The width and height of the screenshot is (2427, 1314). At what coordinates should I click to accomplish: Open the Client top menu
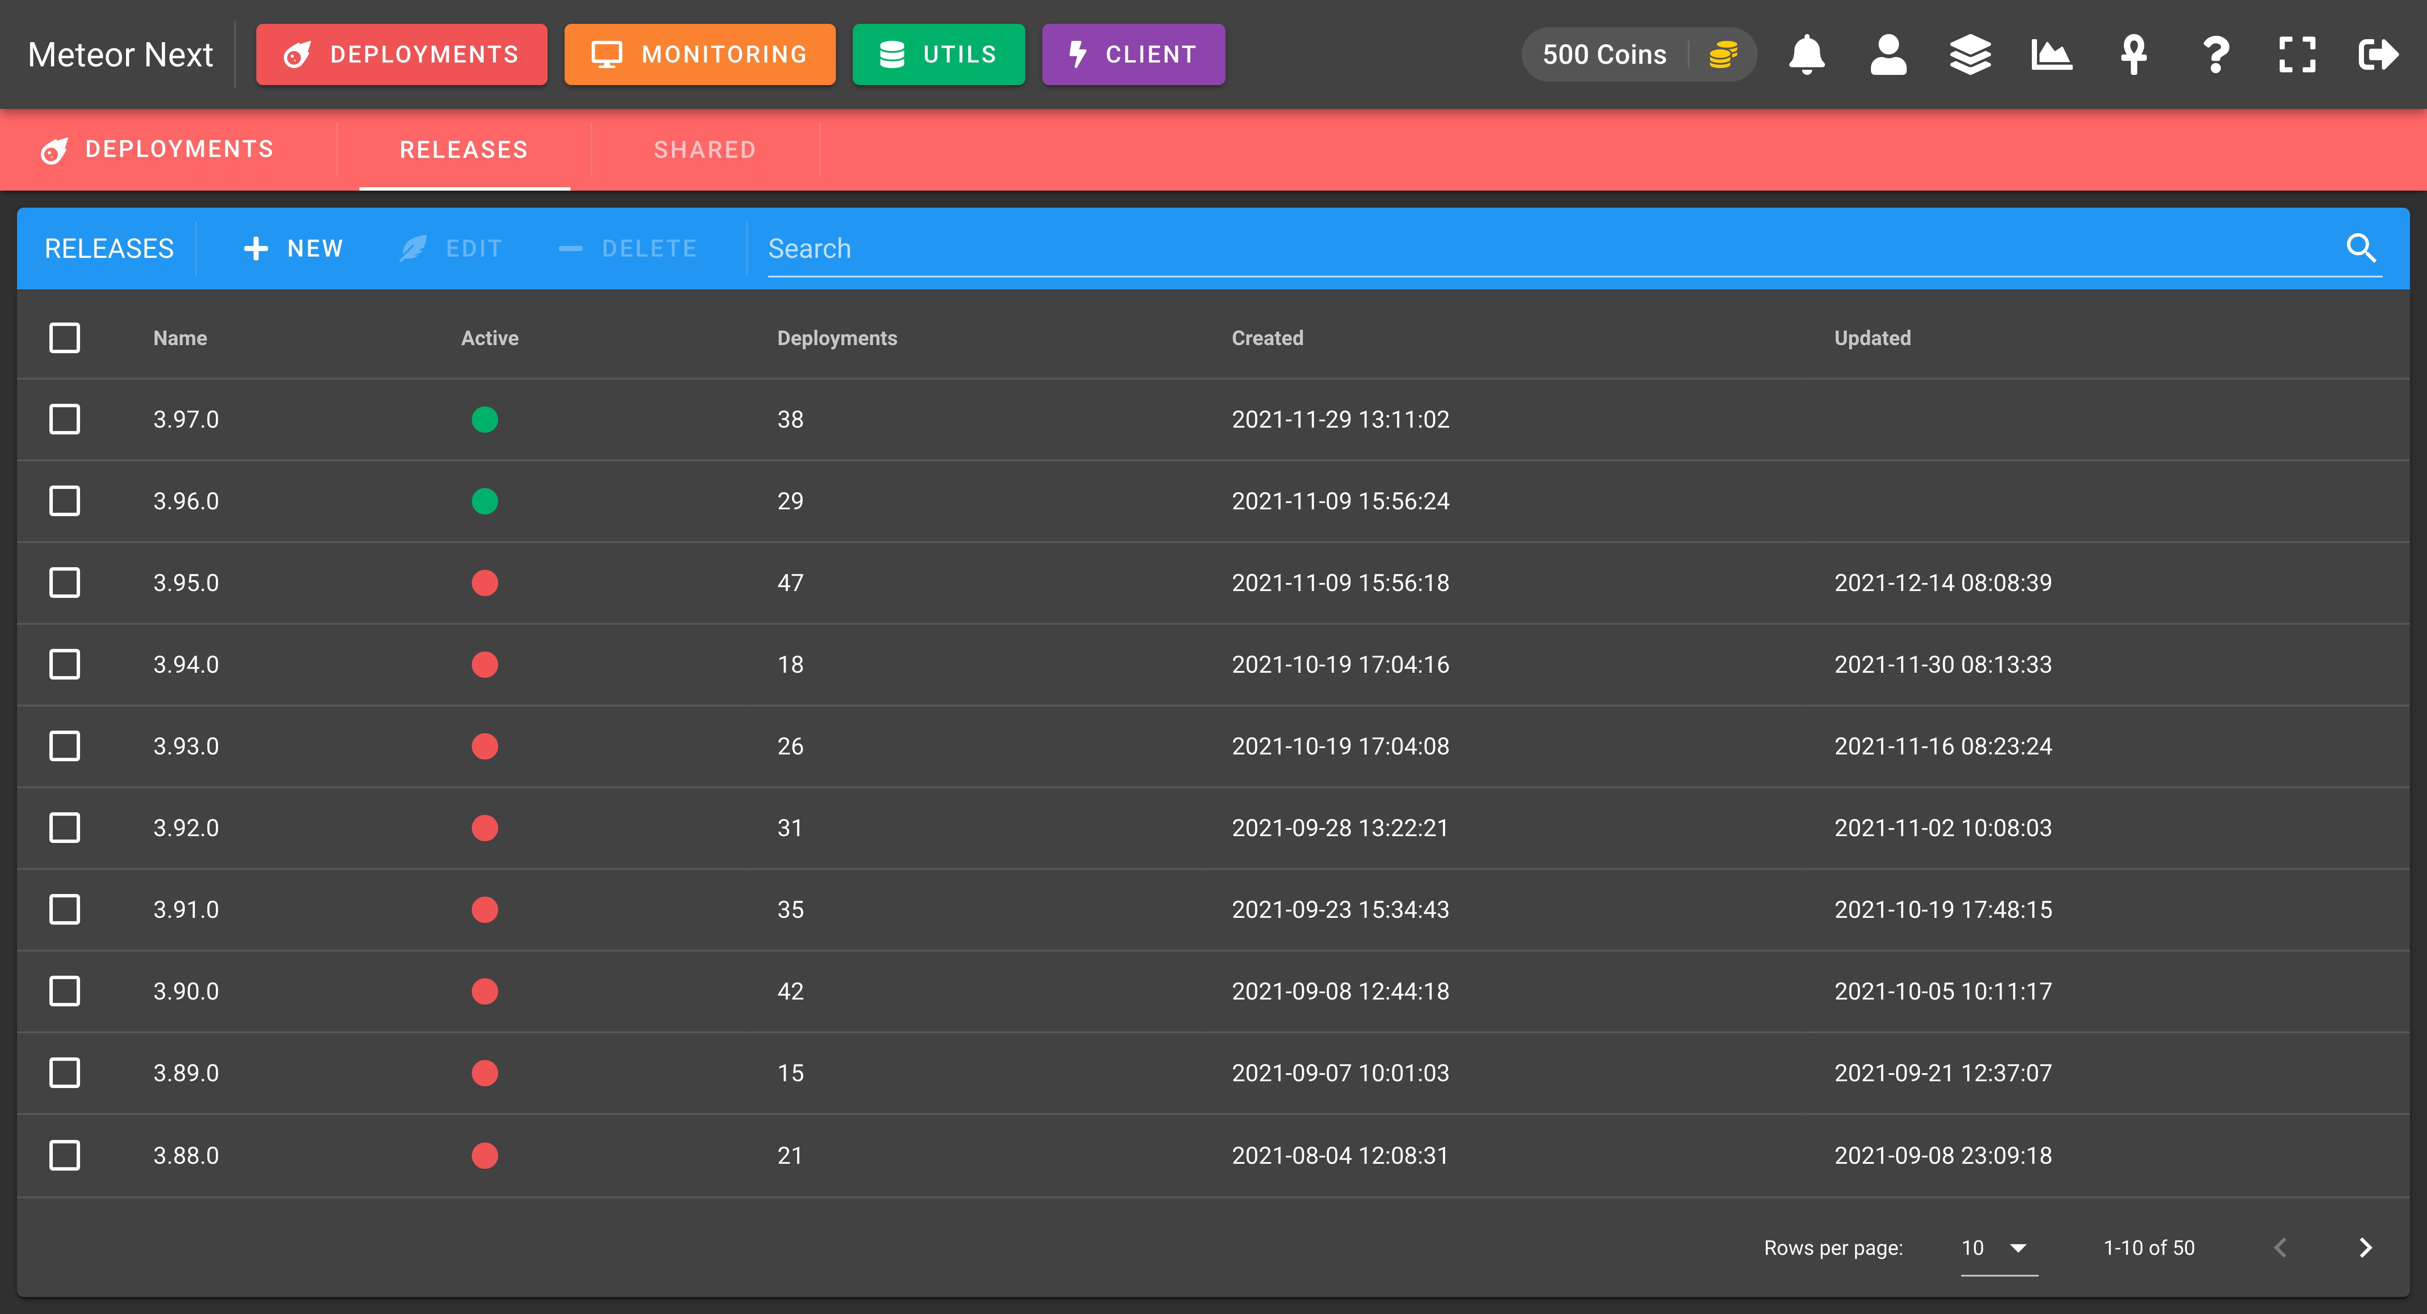click(1133, 54)
